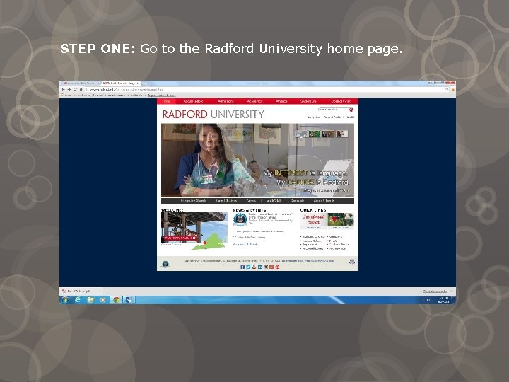Open McConnell Library quick link
This screenshot has width=509, height=382.
point(313,249)
